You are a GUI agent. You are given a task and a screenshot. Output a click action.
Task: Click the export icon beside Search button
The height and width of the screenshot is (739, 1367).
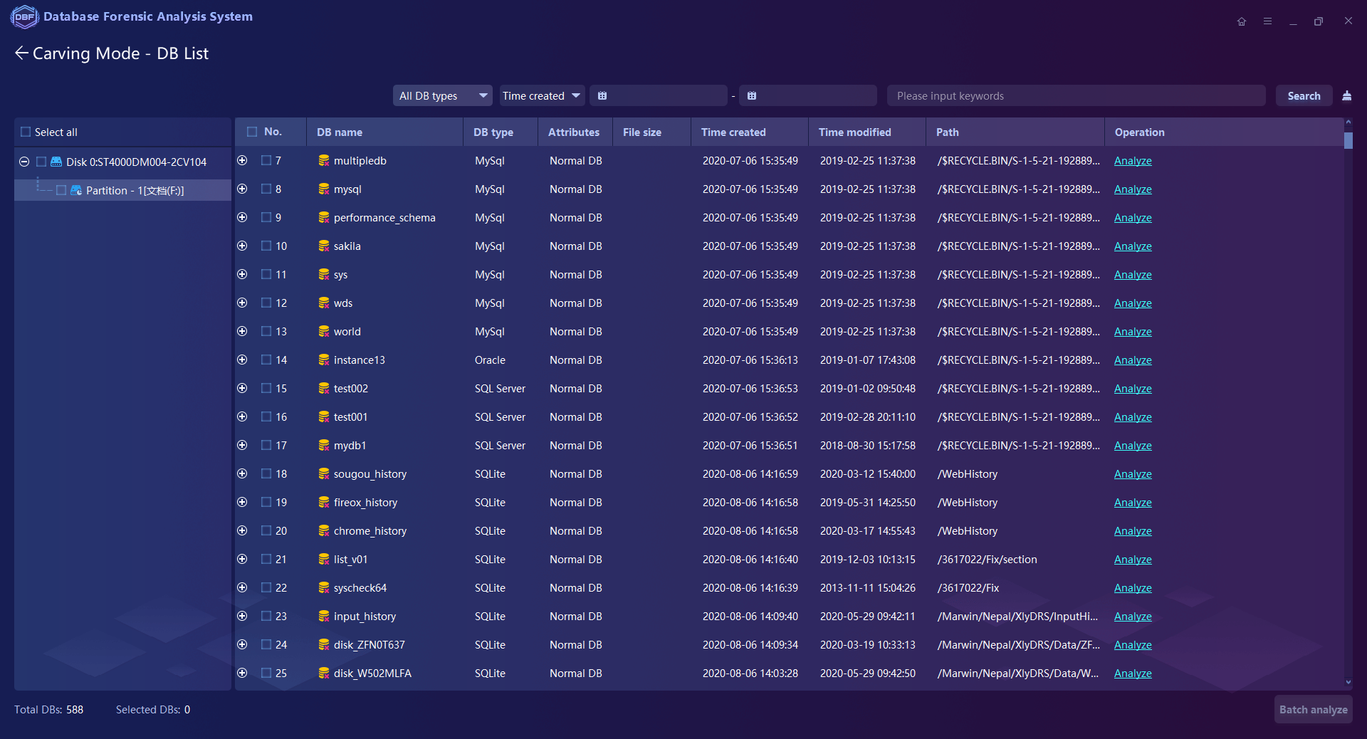click(1346, 96)
